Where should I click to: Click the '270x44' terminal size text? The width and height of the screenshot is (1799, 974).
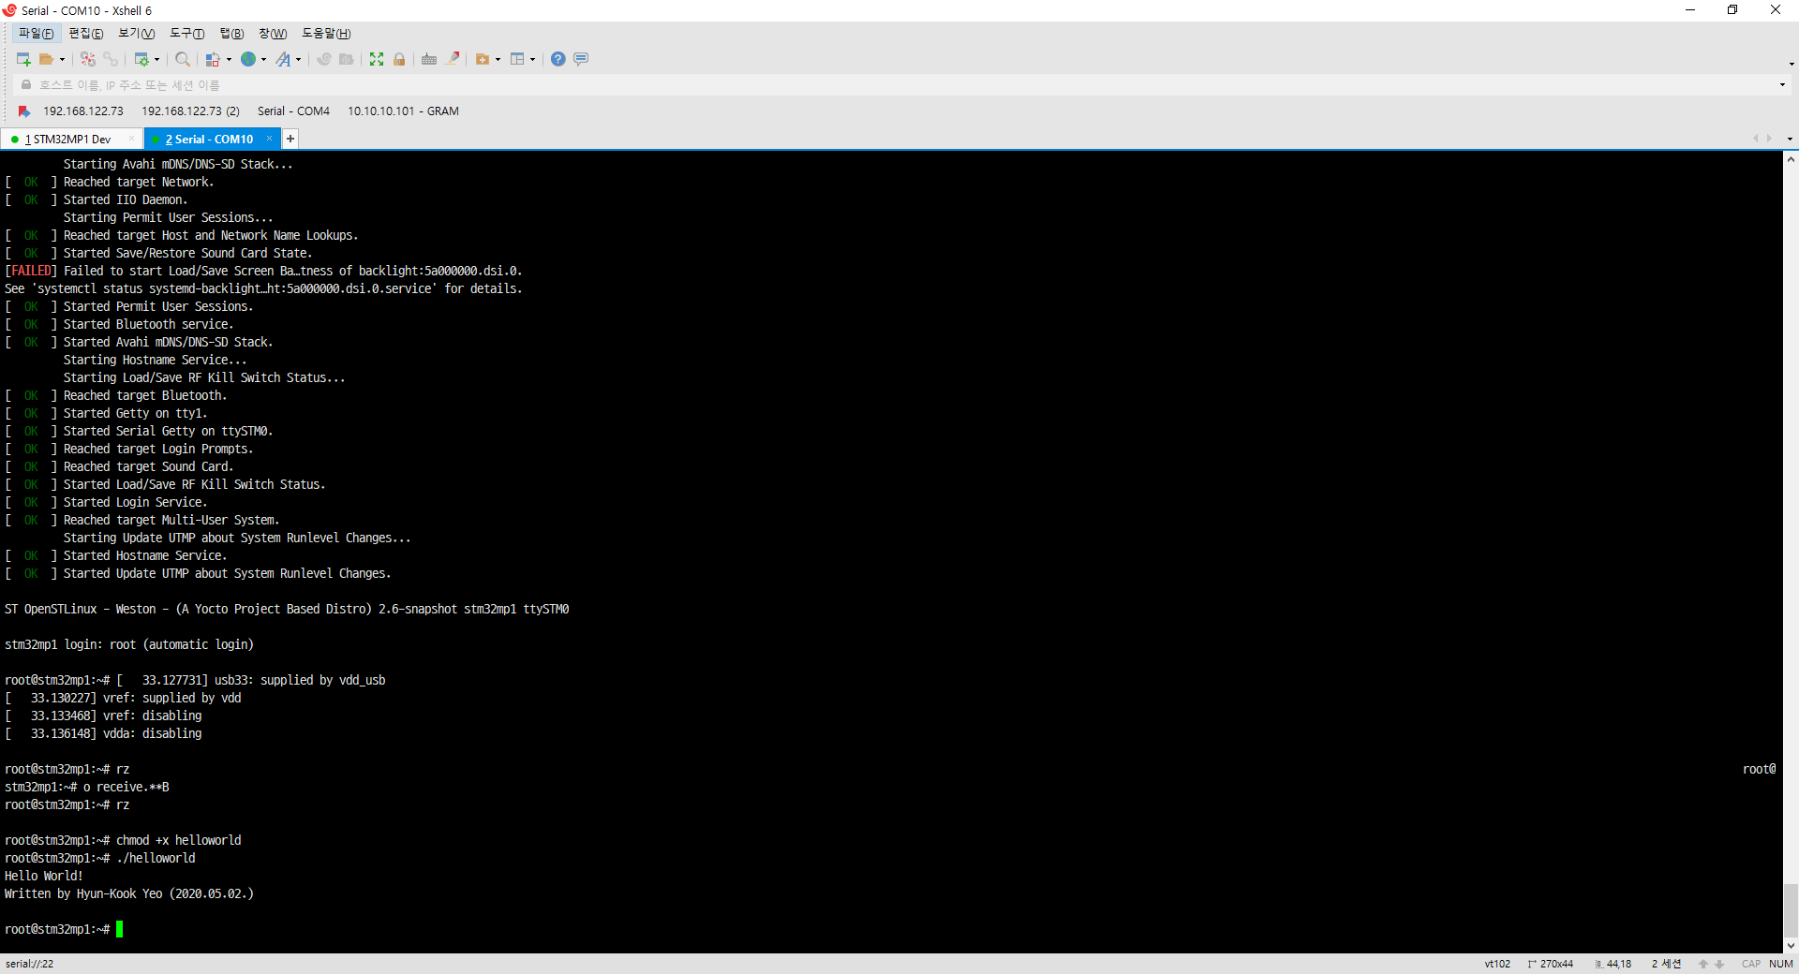tap(1556, 965)
